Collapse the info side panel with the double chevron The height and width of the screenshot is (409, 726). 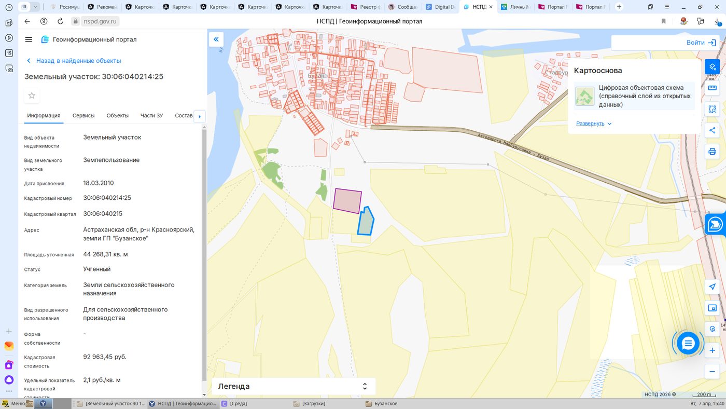(x=216, y=39)
